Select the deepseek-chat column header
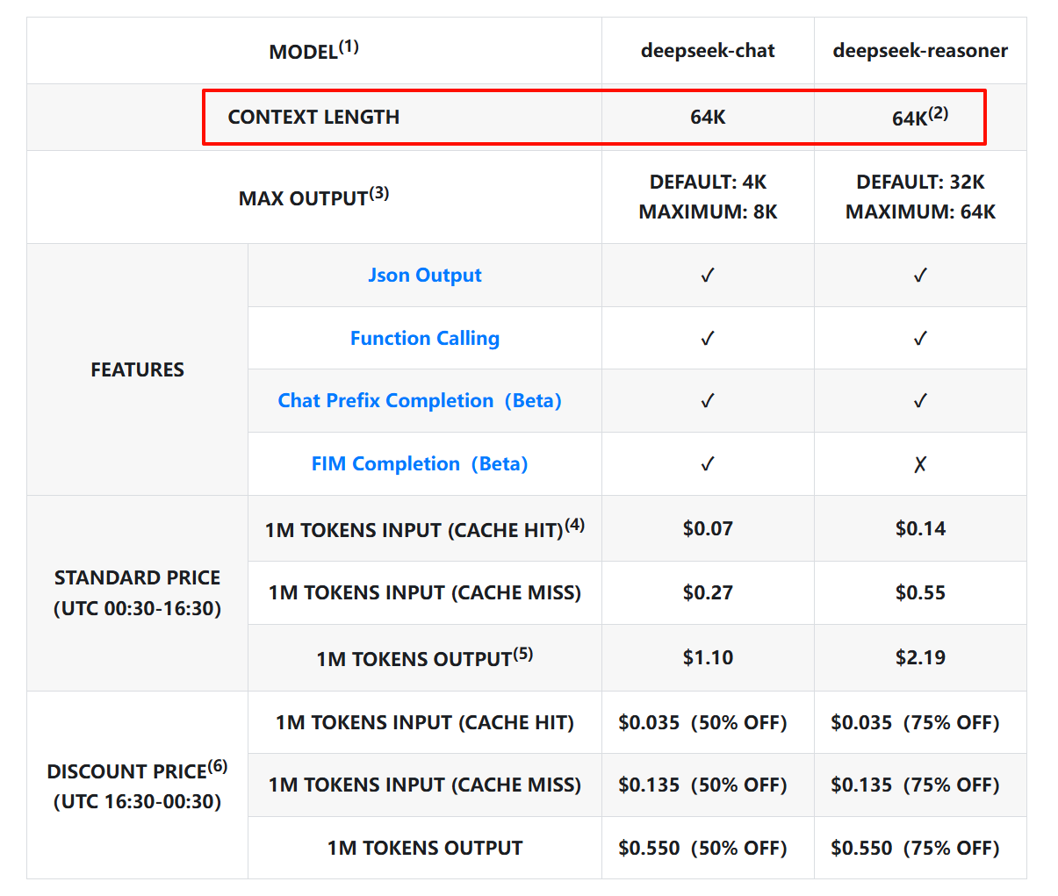The height and width of the screenshot is (896, 1058). point(708,51)
